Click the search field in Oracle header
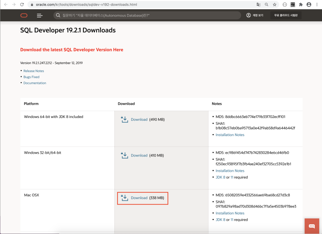Viewport: 322px width, 234px height. click(x=145, y=15)
